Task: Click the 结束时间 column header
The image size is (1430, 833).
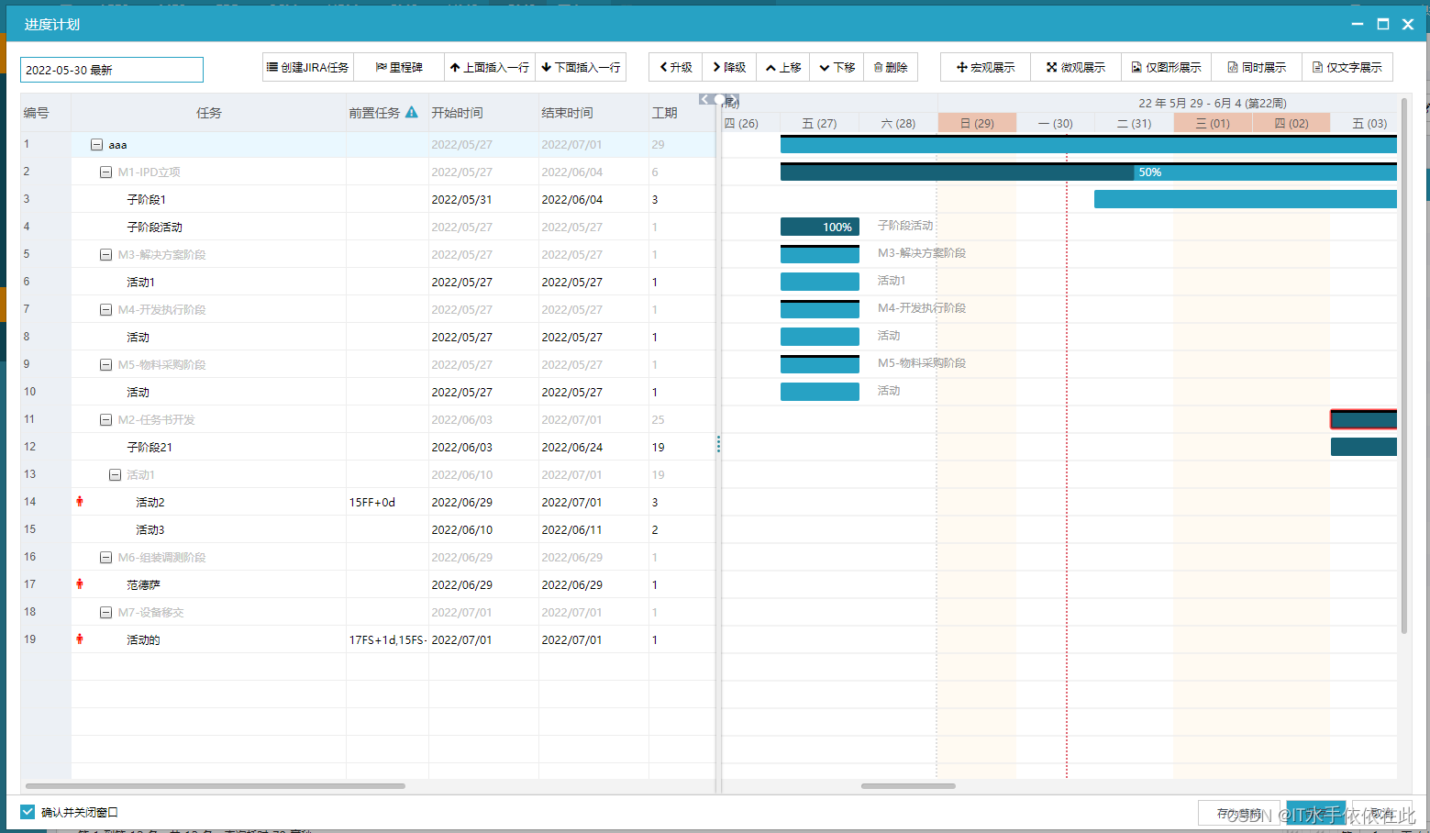Action: 593,113
